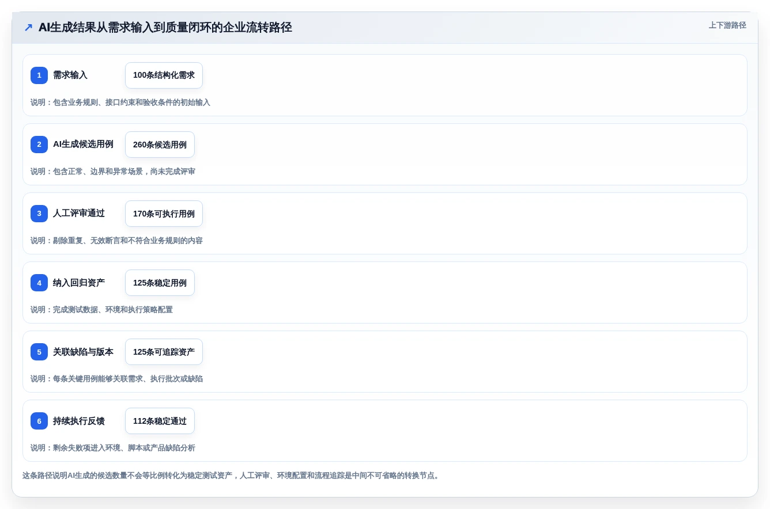This screenshot has width=770, height=509.
Task: Click the 上下游路径 label
Action: (x=727, y=25)
